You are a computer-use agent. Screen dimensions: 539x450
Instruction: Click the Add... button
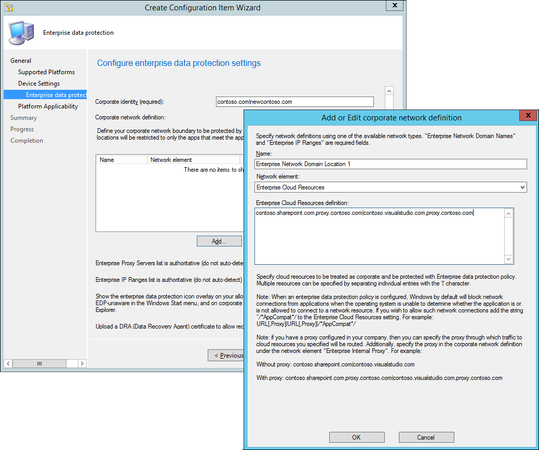[219, 241]
